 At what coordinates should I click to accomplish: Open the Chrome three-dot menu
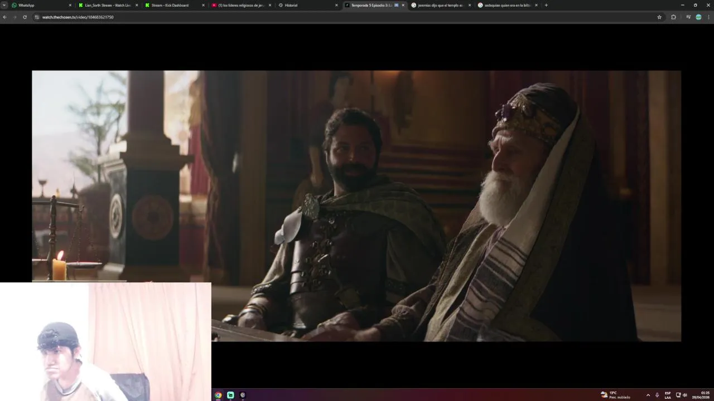[x=708, y=17]
